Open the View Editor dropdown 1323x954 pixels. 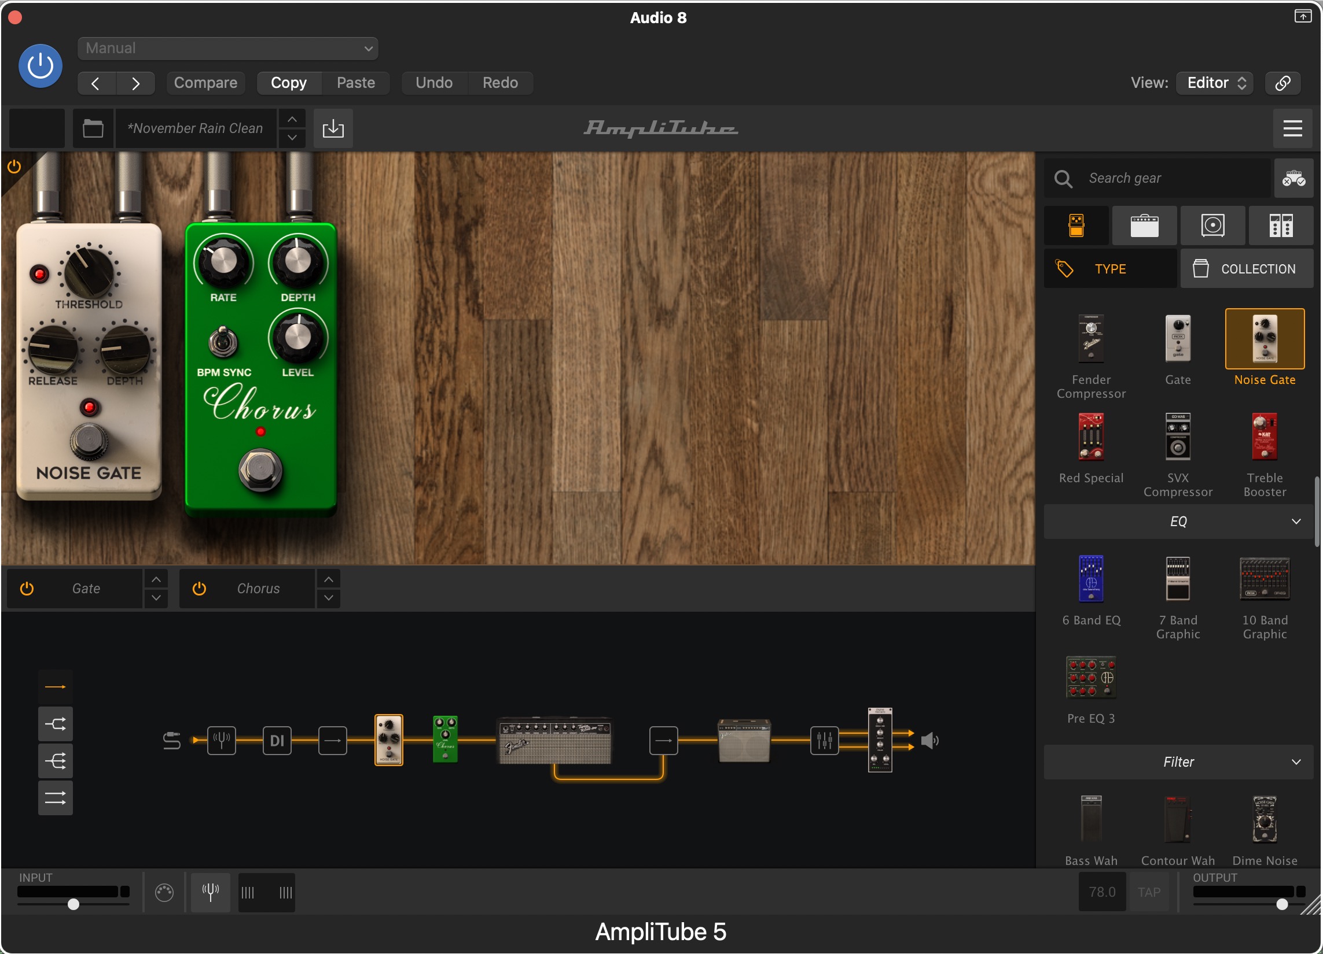point(1215,83)
